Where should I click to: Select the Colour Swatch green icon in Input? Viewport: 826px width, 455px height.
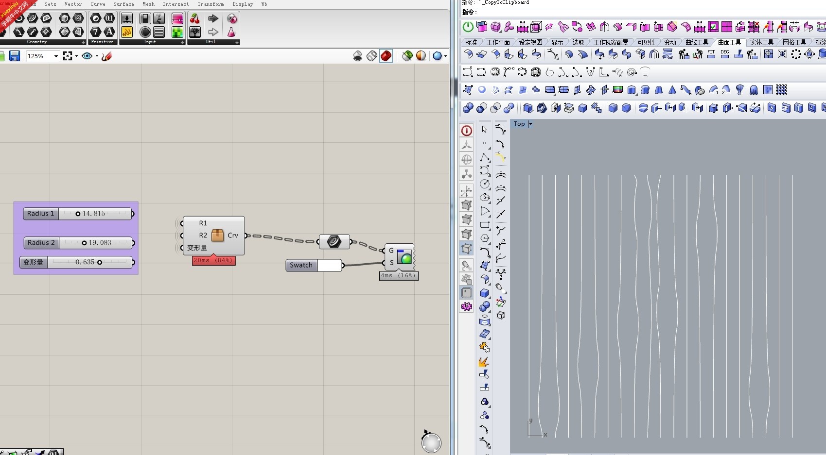click(x=177, y=32)
